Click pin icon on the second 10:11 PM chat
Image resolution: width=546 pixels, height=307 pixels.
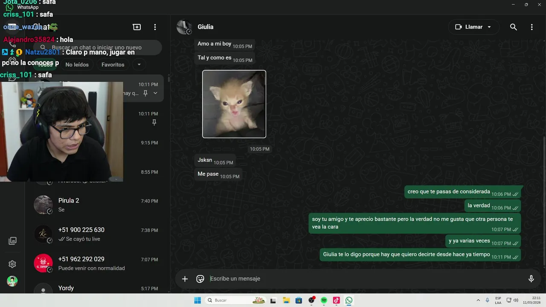[154, 122]
